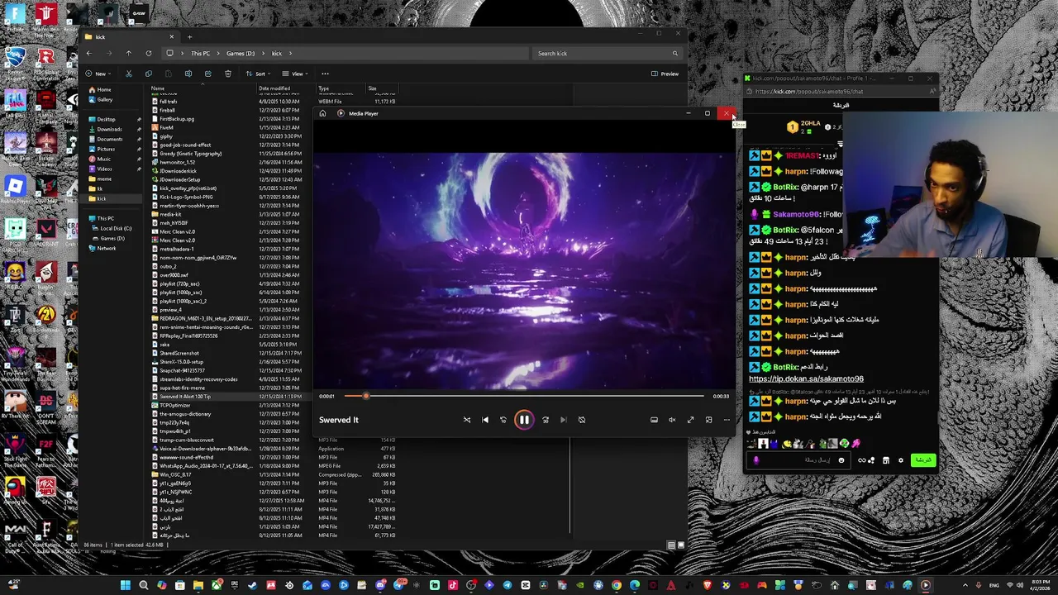This screenshot has height=595, width=1058.
Task: Open Home in Explorer navigation pane
Action: coord(104,89)
